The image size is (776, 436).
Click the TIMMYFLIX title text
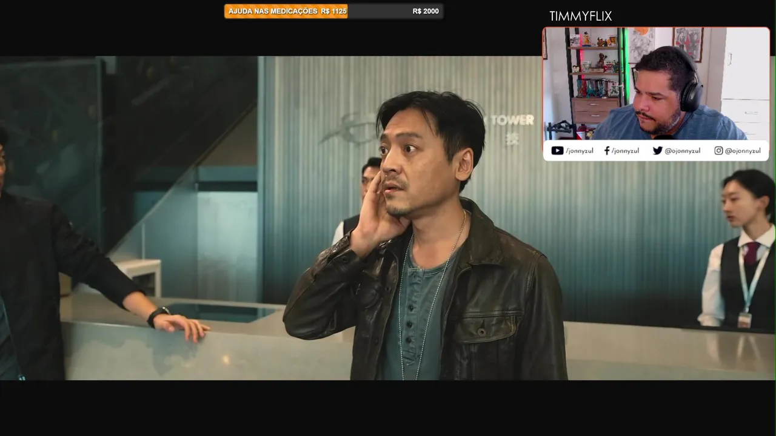[x=580, y=16]
